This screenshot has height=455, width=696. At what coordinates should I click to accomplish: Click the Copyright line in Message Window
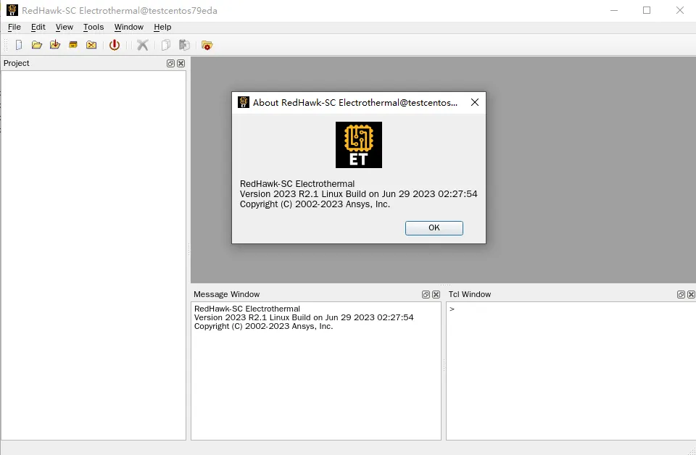(x=263, y=326)
